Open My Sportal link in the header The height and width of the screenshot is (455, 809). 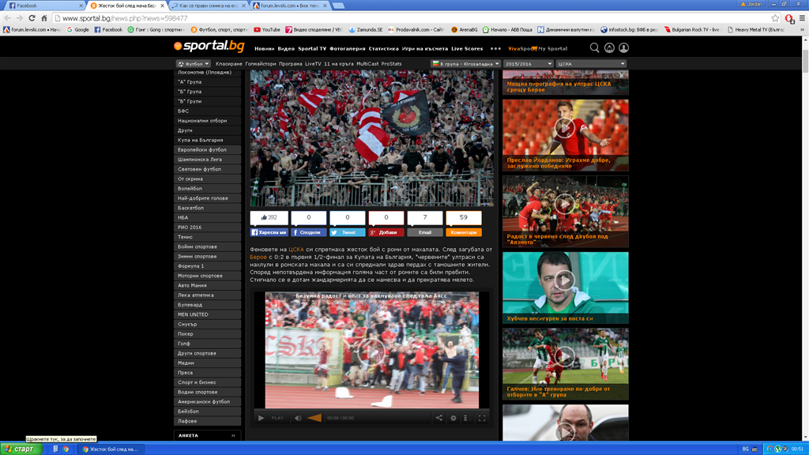pyautogui.click(x=552, y=48)
